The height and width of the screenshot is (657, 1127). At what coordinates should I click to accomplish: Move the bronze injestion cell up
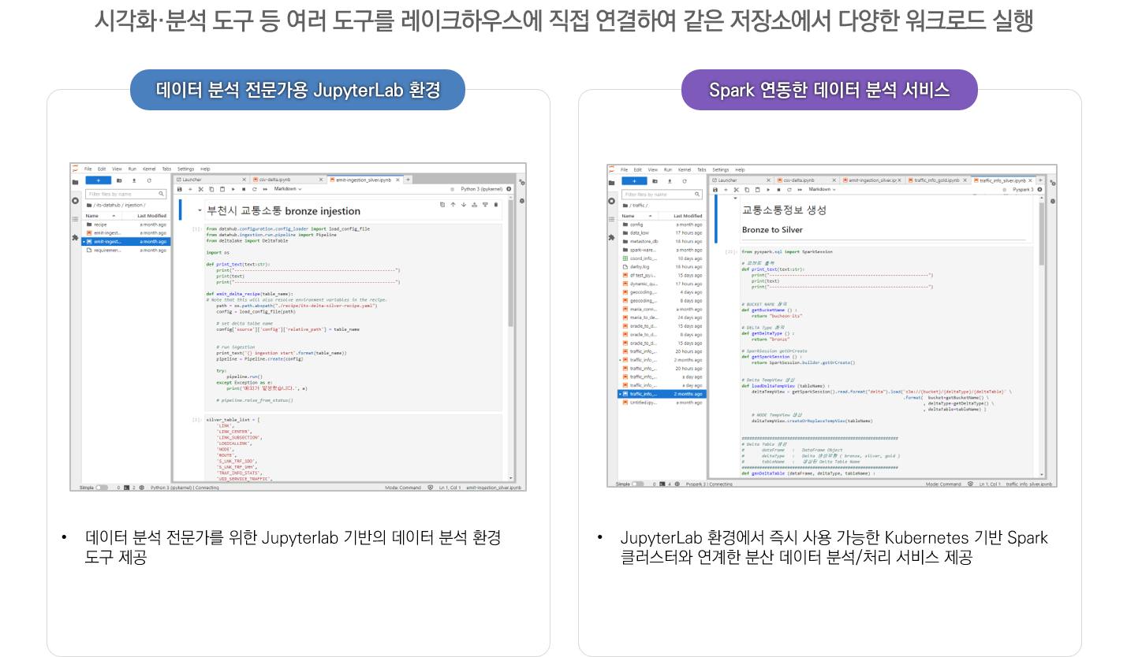(453, 205)
